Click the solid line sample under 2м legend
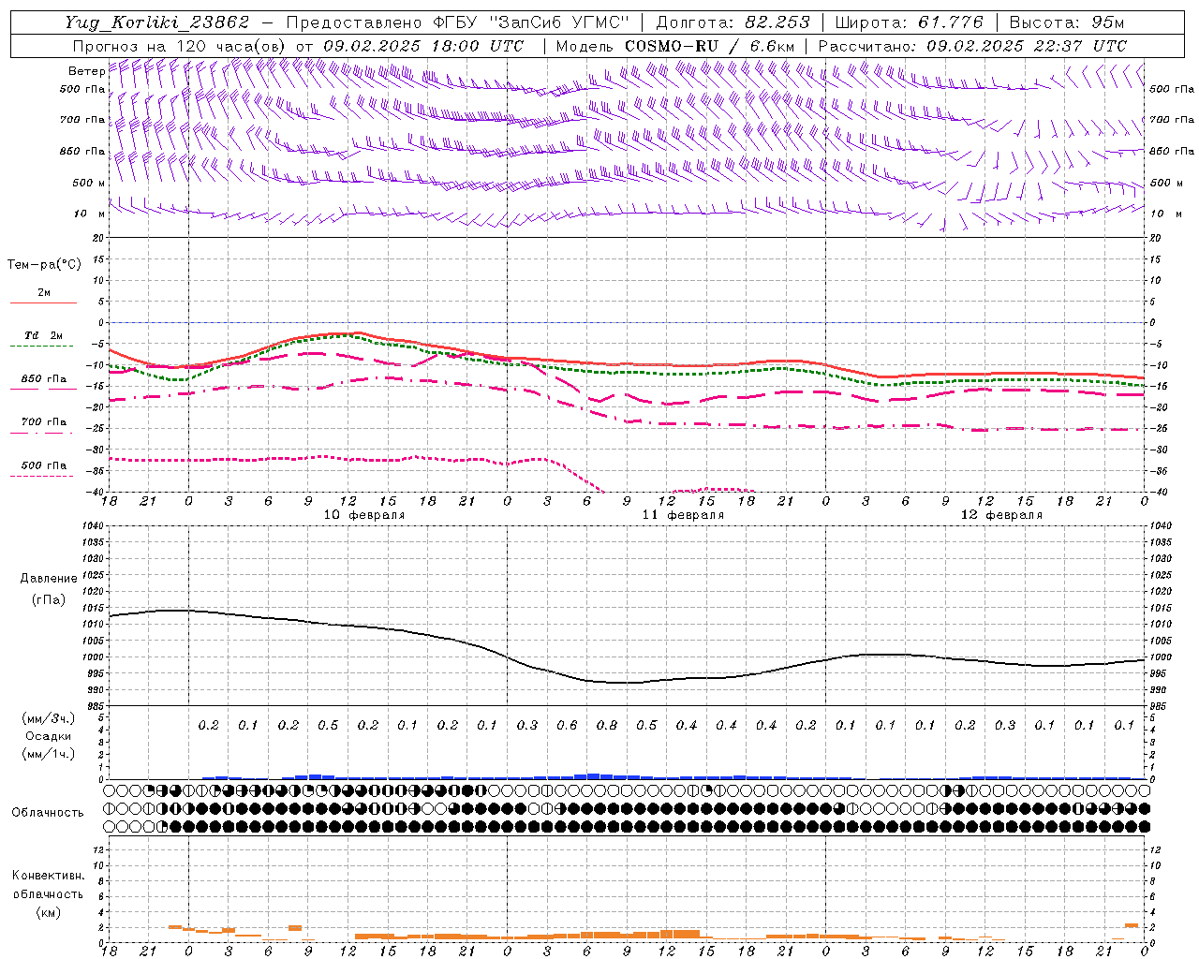The width and height of the screenshot is (1199, 959). [x=43, y=302]
